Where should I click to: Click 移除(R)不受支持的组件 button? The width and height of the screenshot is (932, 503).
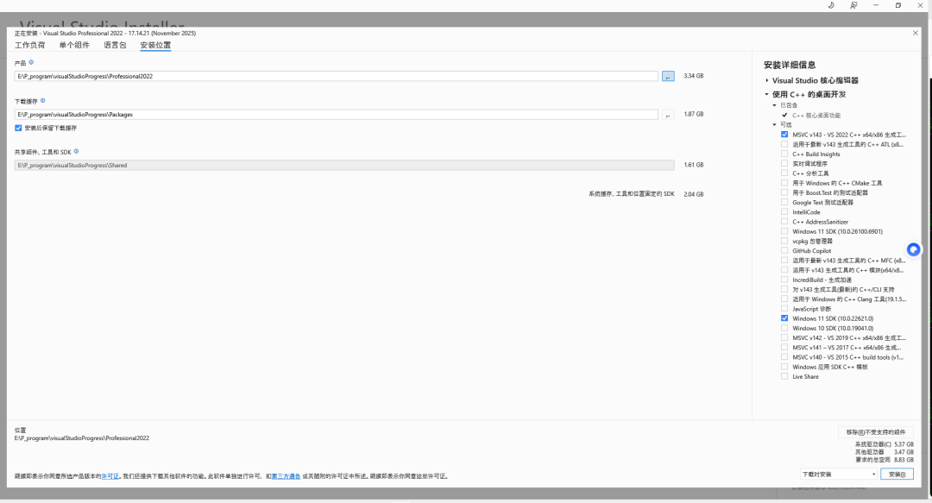click(x=876, y=432)
